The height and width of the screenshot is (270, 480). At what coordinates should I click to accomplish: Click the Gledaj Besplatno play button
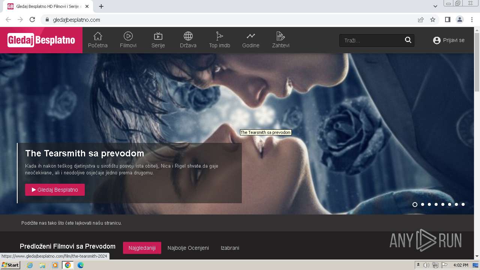click(x=55, y=190)
